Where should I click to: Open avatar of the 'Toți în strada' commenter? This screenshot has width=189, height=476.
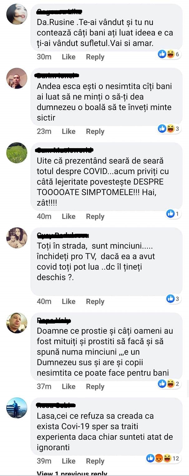coord(17,238)
